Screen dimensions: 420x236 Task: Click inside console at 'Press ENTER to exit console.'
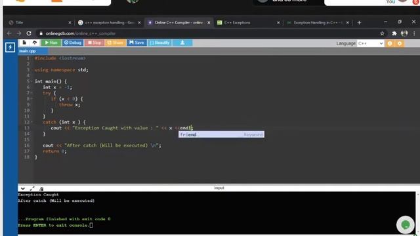point(54,226)
